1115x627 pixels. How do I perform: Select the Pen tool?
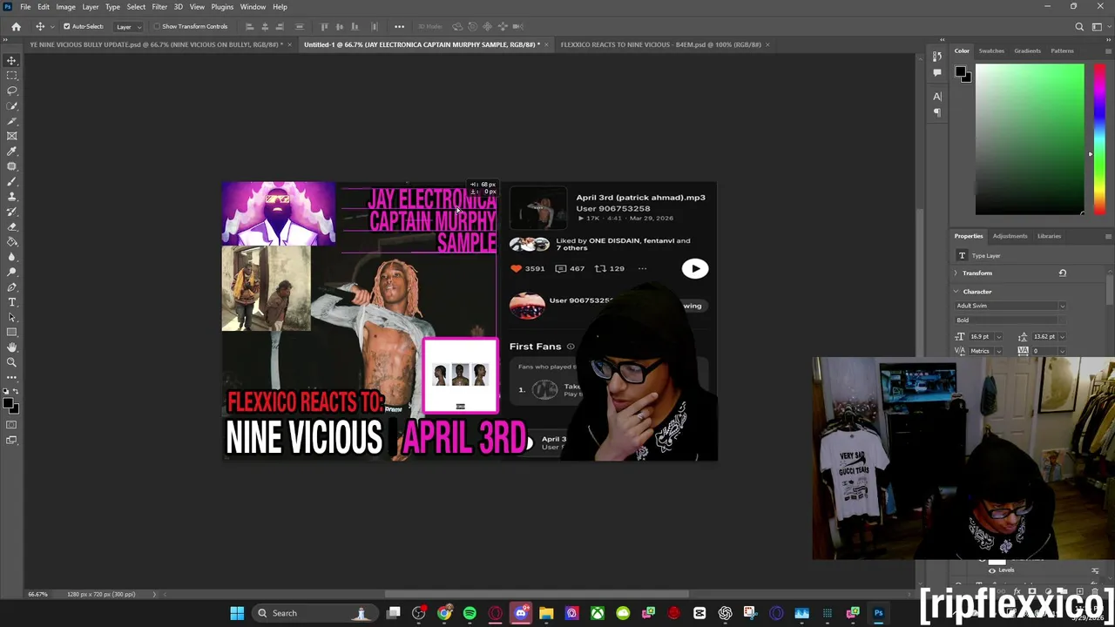click(x=12, y=287)
